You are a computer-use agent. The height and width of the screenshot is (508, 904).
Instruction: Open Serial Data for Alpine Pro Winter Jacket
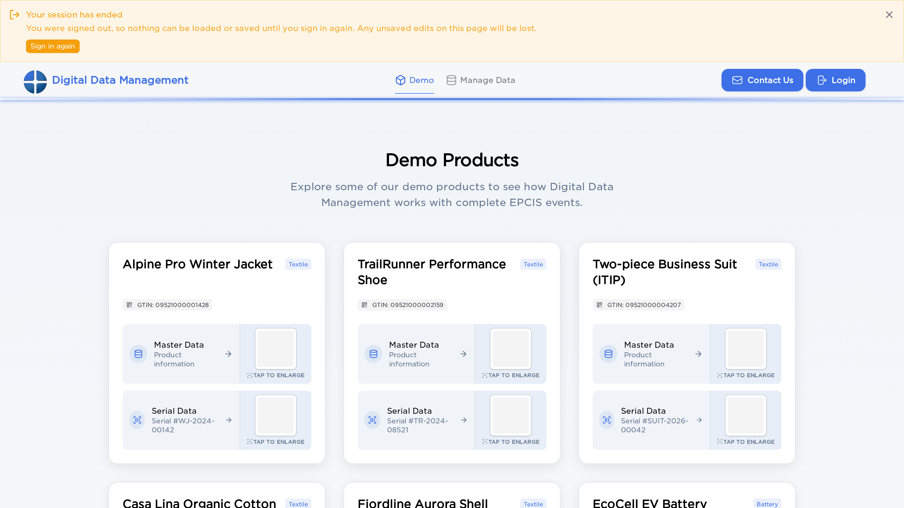point(181,420)
